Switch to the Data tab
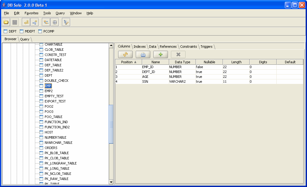The image size is (307, 187). pyautogui.click(x=153, y=47)
